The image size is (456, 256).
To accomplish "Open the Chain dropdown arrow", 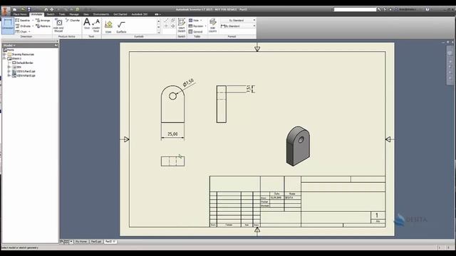I will tap(29, 31).
